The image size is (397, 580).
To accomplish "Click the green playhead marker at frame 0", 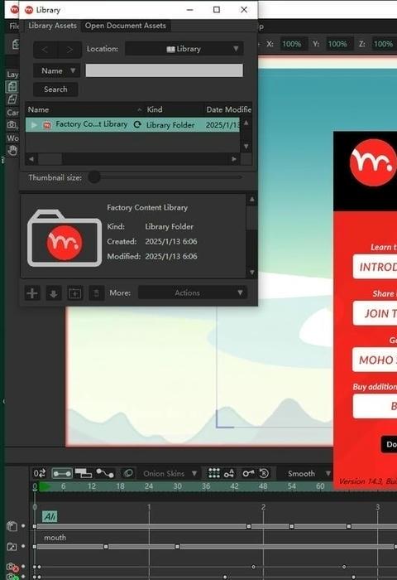I will tap(45, 487).
